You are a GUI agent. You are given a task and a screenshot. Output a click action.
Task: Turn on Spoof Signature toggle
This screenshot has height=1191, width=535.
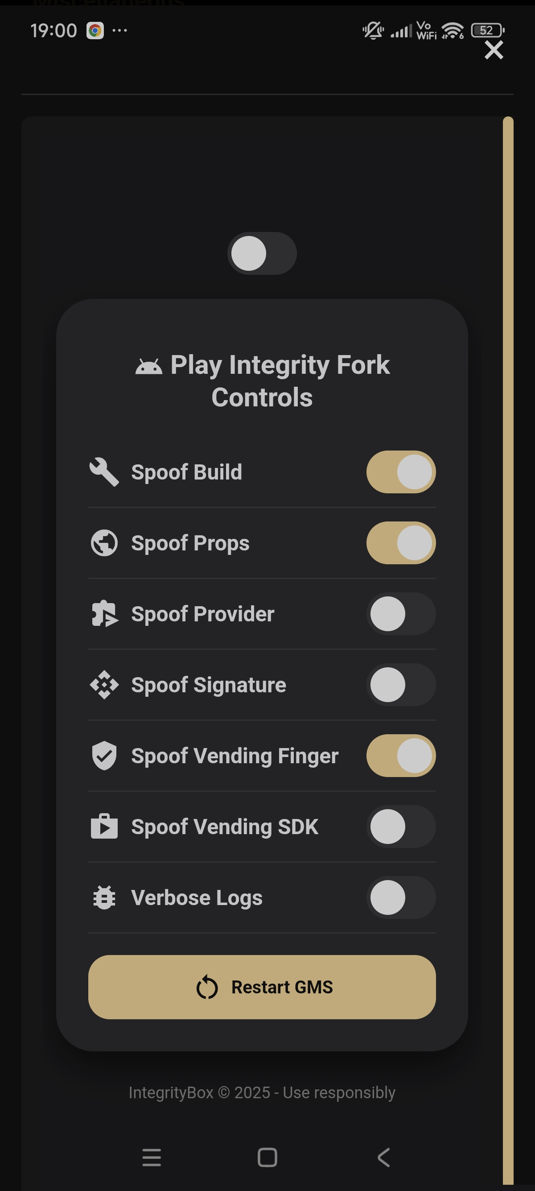click(400, 685)
